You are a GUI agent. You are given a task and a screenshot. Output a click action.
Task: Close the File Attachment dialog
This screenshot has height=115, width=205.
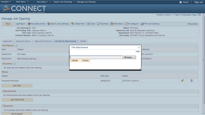[x=139, y=48]
